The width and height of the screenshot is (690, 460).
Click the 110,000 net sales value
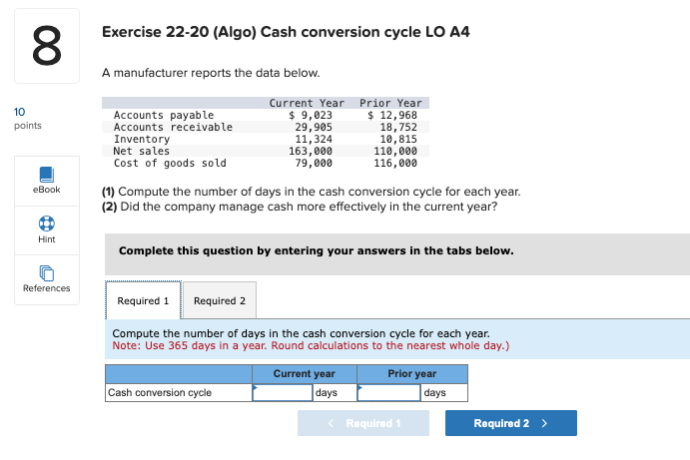click(x=395, y=151)
